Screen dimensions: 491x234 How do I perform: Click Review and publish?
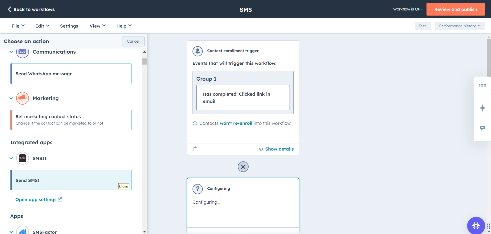456,9
